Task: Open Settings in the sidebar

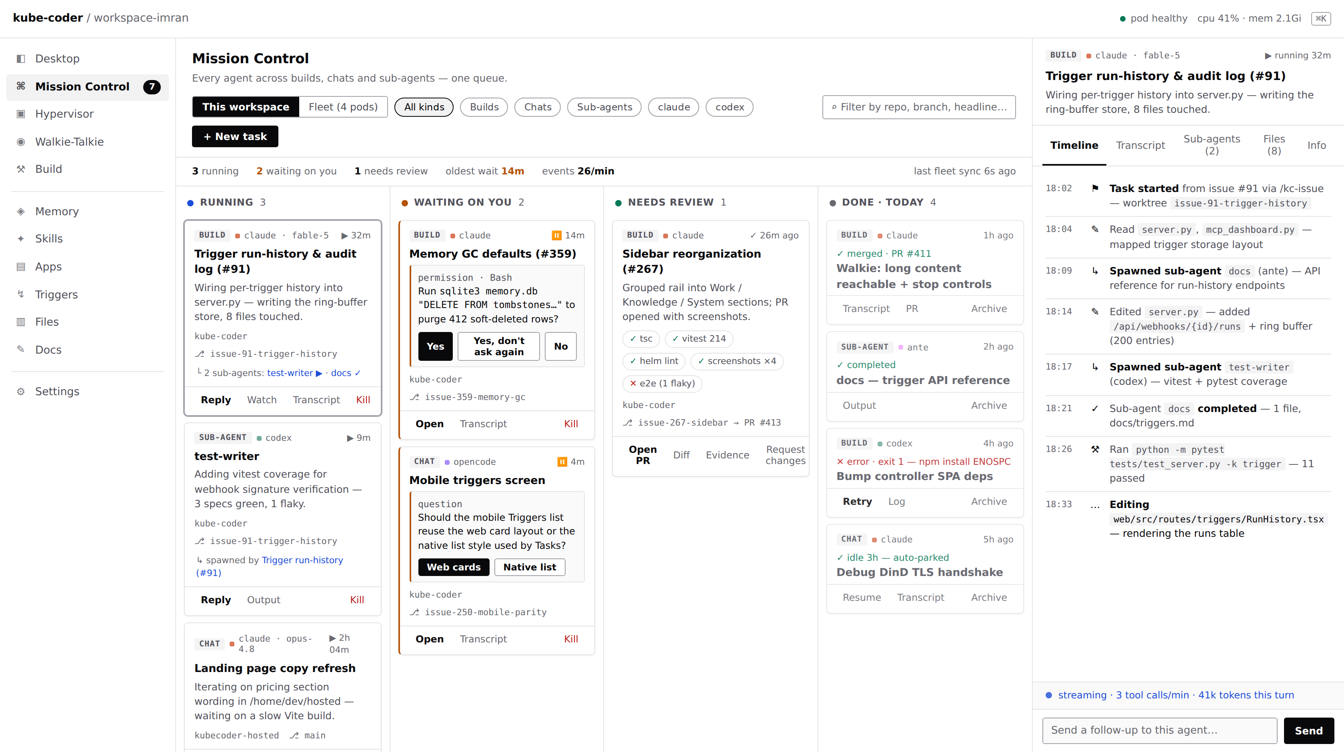Action: [x=87, y=391]
